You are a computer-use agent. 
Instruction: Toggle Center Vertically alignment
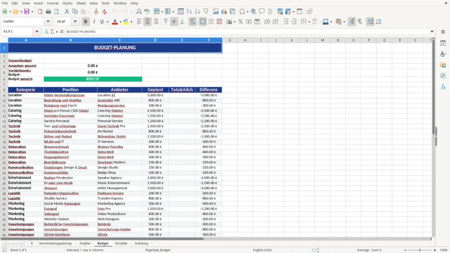(174, 22)
